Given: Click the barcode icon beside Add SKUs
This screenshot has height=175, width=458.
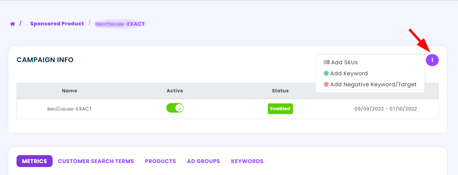Looking at the screenshot, I should click(x=327, y=62).
